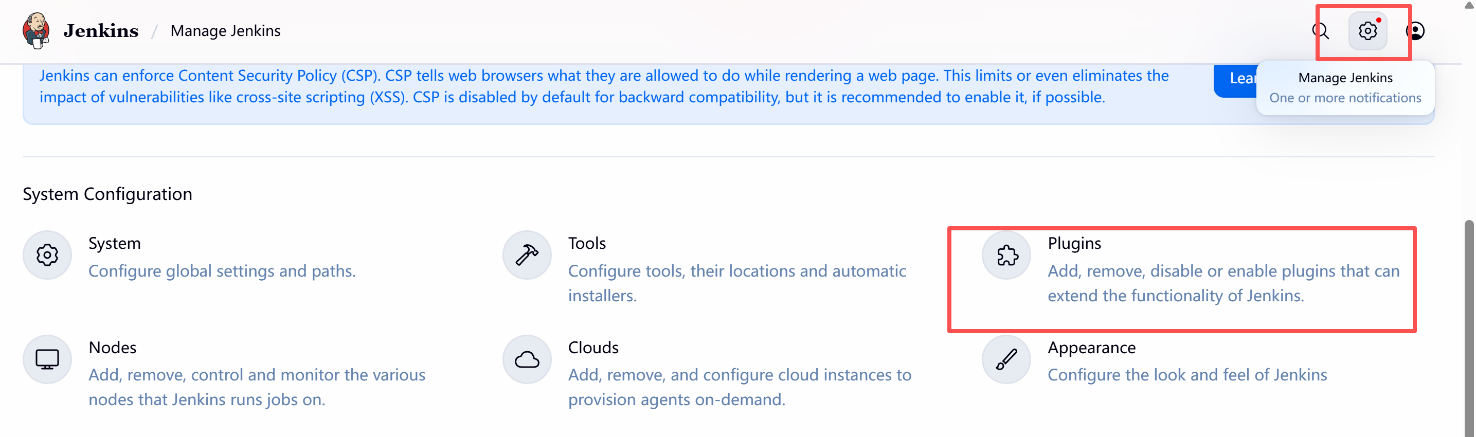Click the 'System Configuration' section heading
This screenshot has width=1476, height=437.
pyautogui.click(x=107, y=194)
